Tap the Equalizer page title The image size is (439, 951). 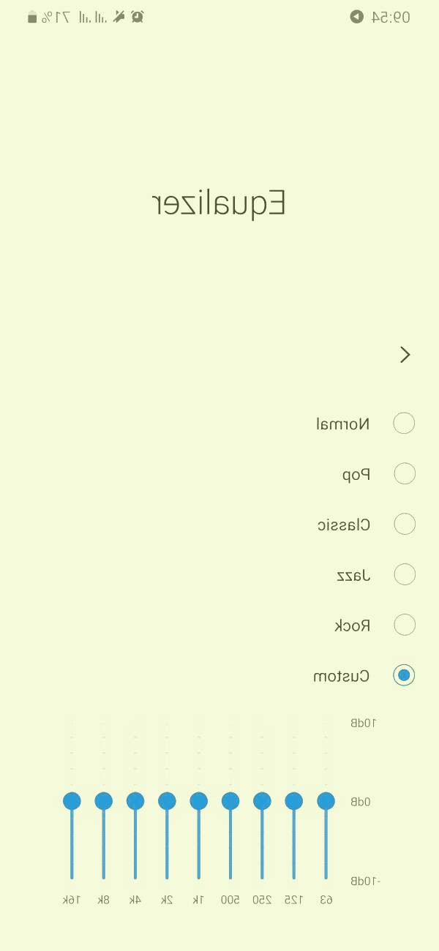(219, 204)
